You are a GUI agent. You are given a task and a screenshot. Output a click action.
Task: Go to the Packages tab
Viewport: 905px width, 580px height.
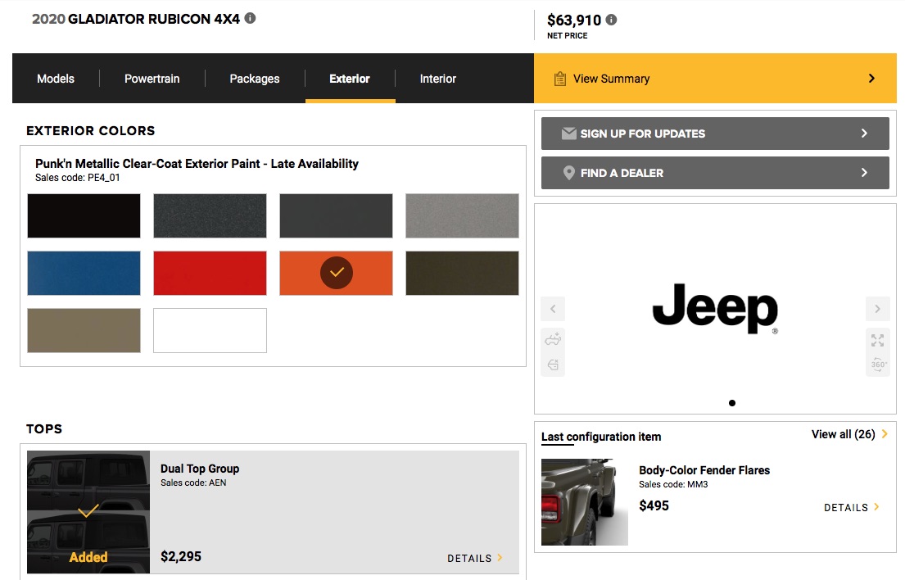(255, 79)
